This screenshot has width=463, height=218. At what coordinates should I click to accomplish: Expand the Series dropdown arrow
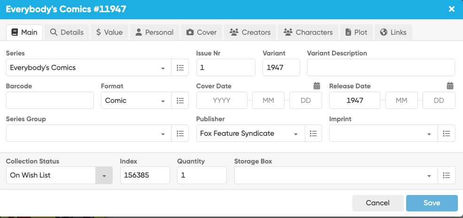tap(163, 68)
